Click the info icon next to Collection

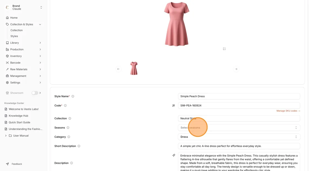point(70,119)
